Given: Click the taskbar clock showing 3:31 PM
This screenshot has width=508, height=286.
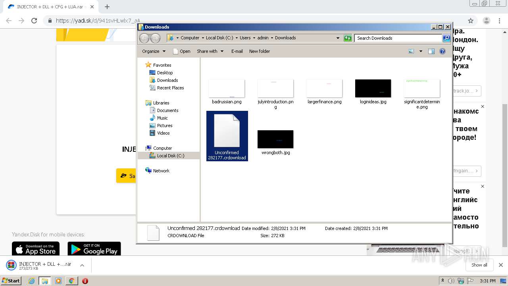Looking at the screenshot, I should 487,281.
